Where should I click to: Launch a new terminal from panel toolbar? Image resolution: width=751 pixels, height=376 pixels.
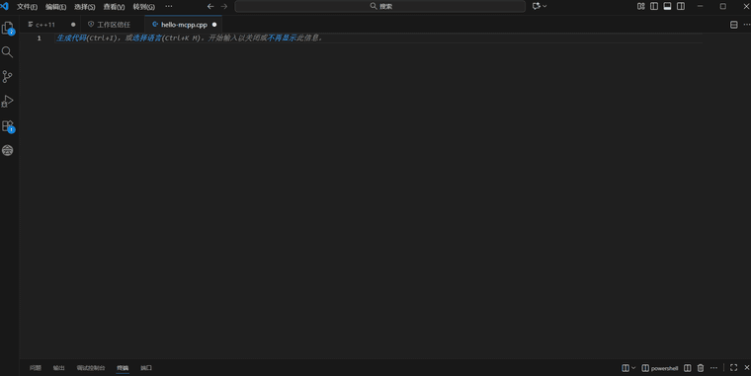[626, 368]
